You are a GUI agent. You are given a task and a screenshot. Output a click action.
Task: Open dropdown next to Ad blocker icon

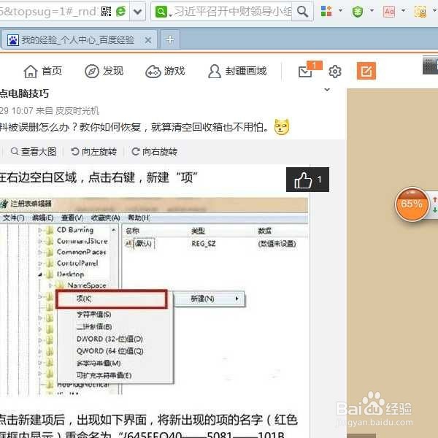coord(403,11)
